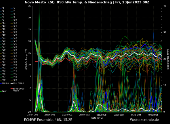Click the P15 legend label

(3, 29)
